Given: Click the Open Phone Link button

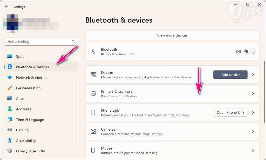Looking at the screenshot, I should tap(230, 112).
